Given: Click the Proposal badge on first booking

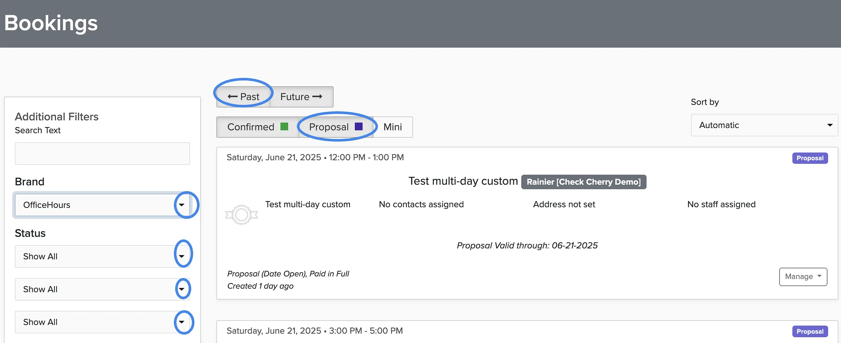Looking at the screenshot, I should coord(810,158).
